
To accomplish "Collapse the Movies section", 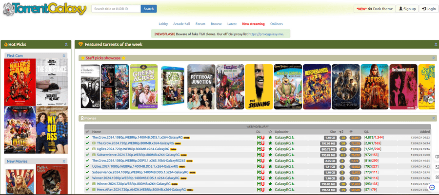I will (x=432, y=118).
